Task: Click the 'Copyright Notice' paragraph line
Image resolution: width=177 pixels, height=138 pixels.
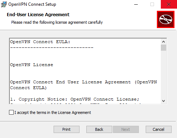Action: [x=74, y=99]
